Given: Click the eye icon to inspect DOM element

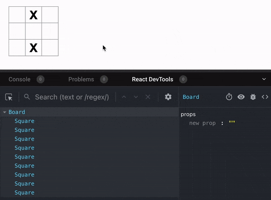Looking at the screenshot, I should pos(241,97).
